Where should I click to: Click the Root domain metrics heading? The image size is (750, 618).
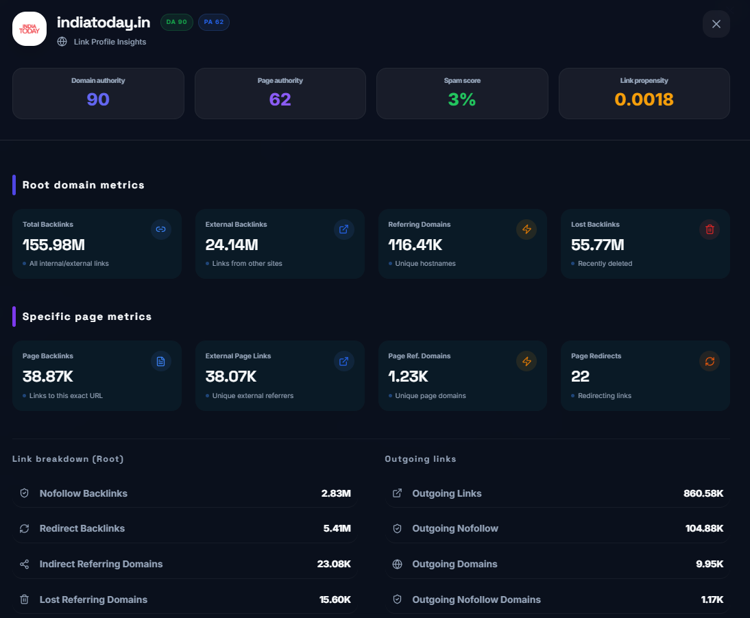click(83, 185)
